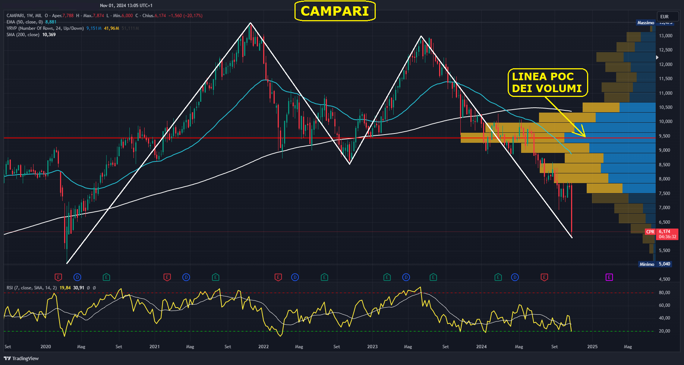Image resolution: width=684 pixels, height=365 pixels.
Task: Click the SMA value 10,369 in legend
Action: coord(49,35)
